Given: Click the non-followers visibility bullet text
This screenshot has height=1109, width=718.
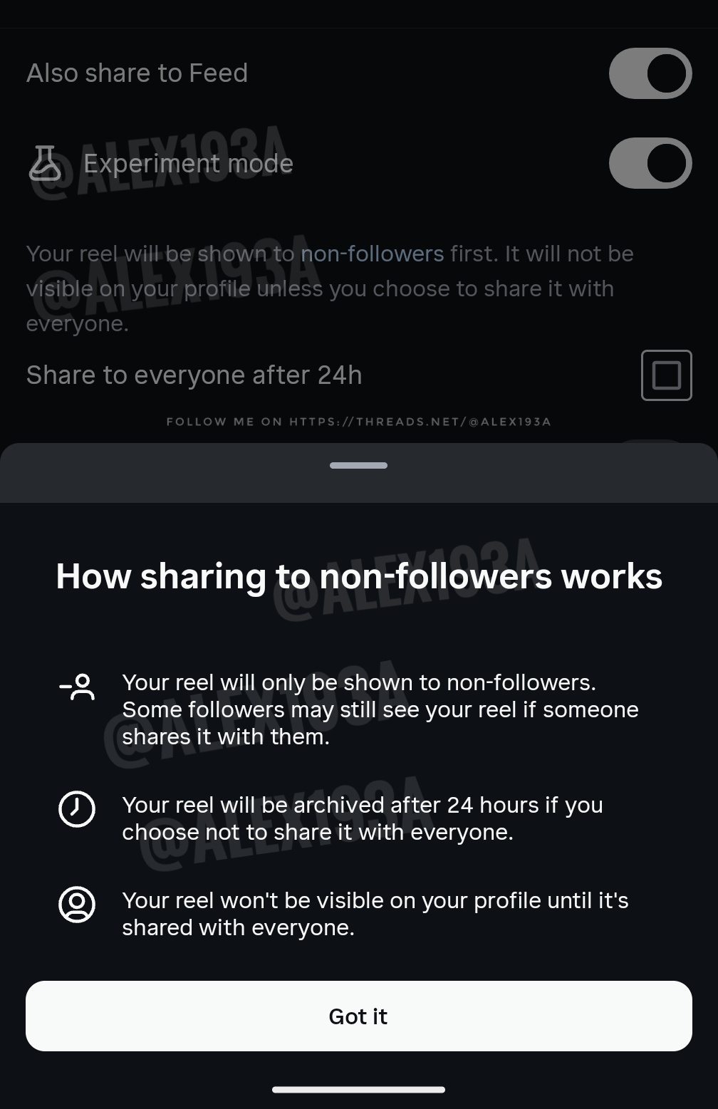Looking at the screenshot, I should tap(380, 709).
